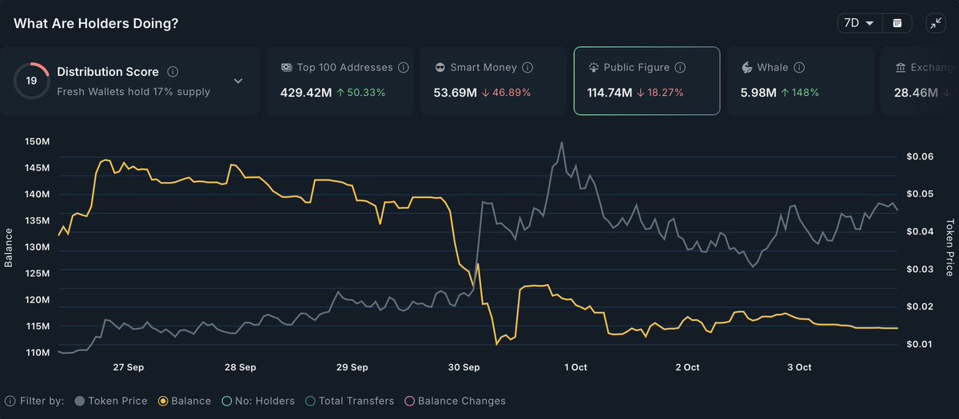The width and height of the screenshot is (959, 419).
Task: Click the 46.89% decrease value
Action: tap(507, 93)
